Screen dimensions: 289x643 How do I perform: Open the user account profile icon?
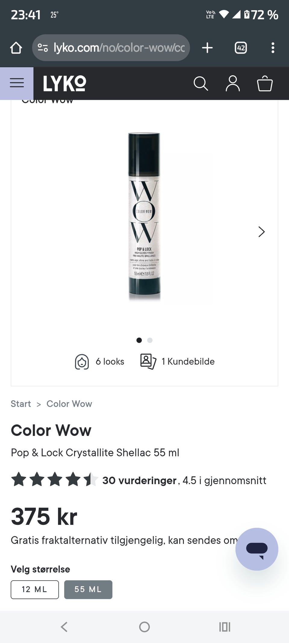(233, 84)
